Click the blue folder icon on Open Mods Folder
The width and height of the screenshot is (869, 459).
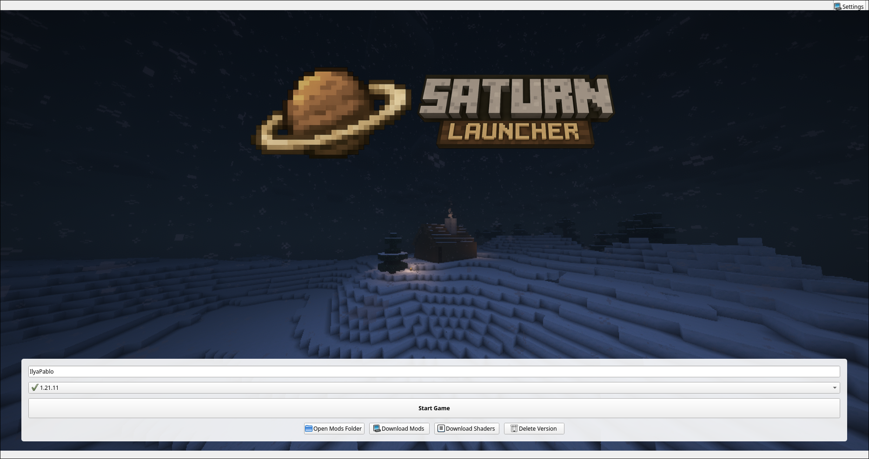pyautogui.click(x=308, y=428)
